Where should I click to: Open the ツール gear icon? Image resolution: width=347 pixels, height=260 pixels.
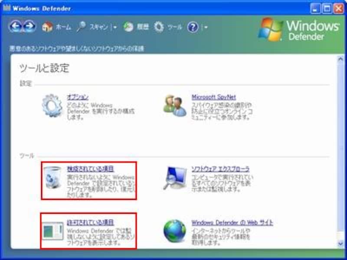pyautogui.click(x=159, y=27)
